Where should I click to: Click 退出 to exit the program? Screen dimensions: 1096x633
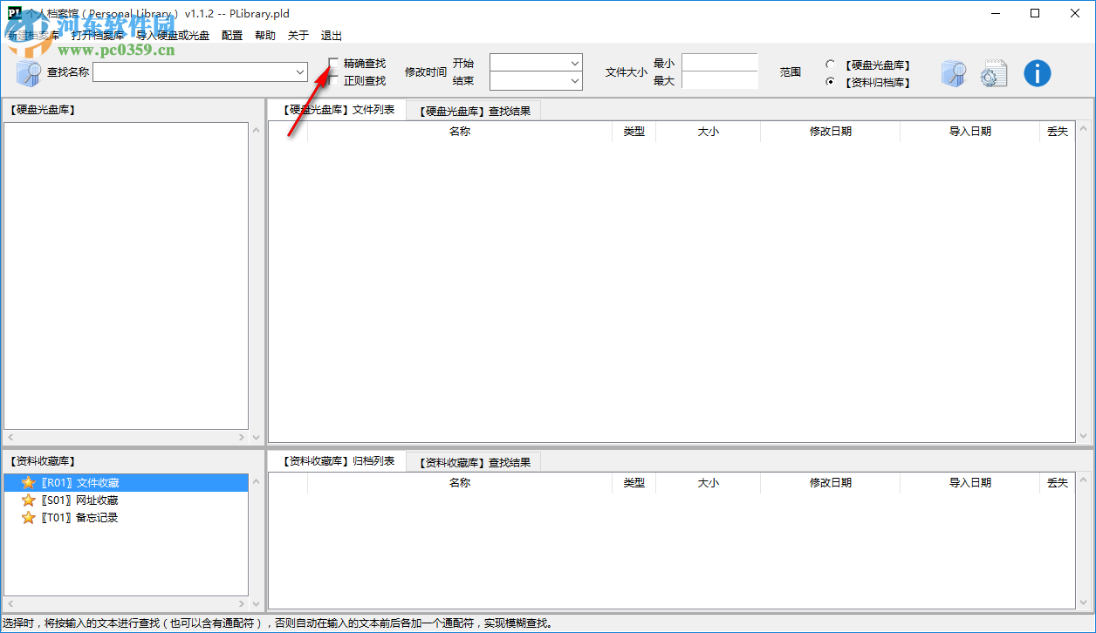point(331,35)
